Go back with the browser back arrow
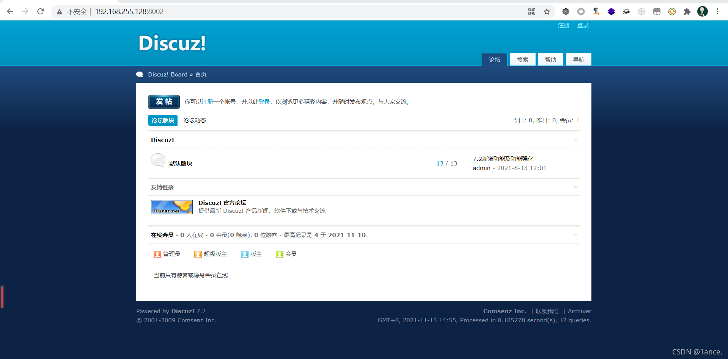Screen dimensions: 728x359 (10, 11)
